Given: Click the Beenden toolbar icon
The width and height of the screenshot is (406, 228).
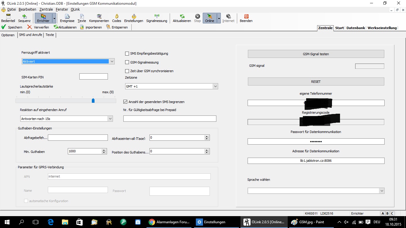Looking at the screenshot, I should coord(246,18).
